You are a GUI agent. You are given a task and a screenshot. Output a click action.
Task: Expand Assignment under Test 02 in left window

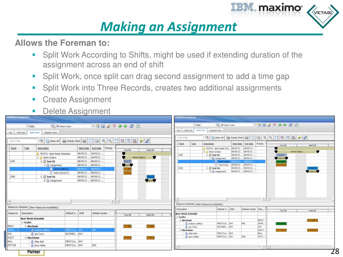point(45,181)
